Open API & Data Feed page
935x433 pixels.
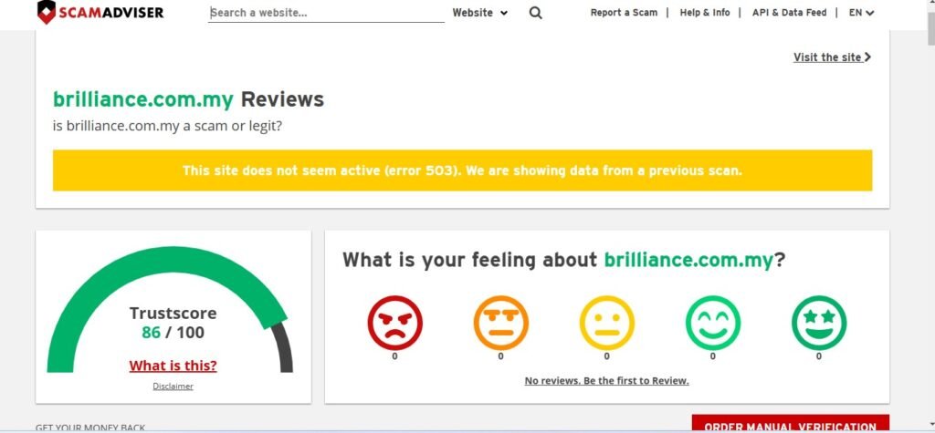790,13
